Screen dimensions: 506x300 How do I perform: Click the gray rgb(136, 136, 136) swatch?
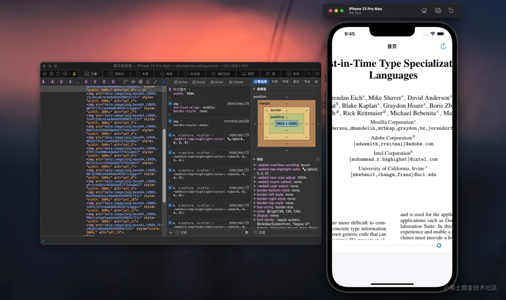(268, 211)
